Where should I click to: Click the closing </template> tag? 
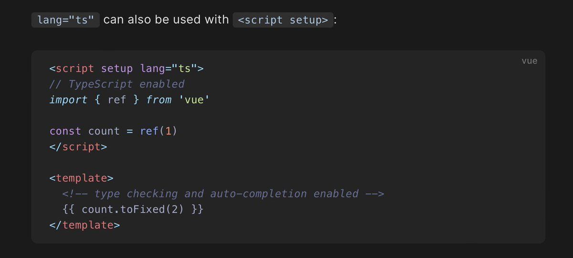85,225
